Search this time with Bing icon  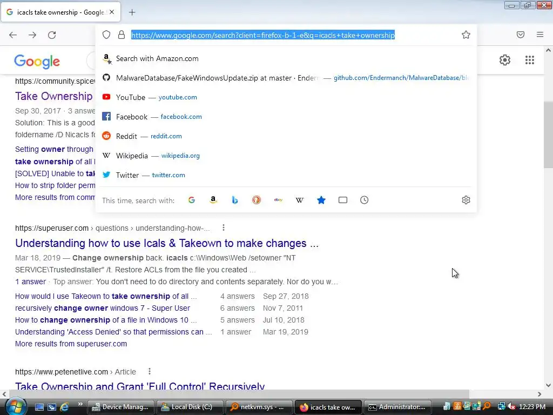[x=235, y=200]
